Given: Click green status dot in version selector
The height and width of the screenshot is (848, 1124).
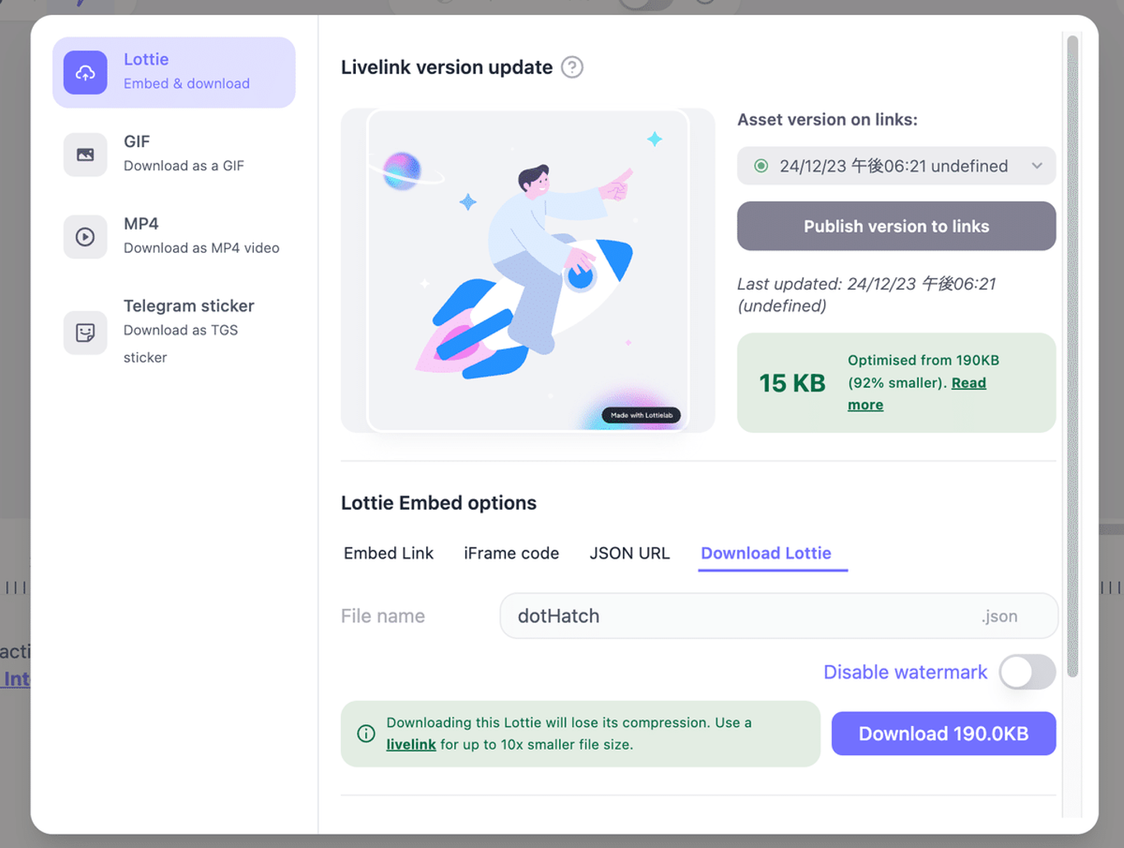Looking at the screenshot, I should [761, 166].
